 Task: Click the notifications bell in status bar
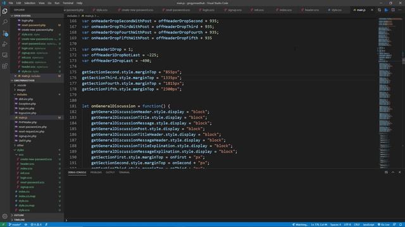click(x=401, y=224)
